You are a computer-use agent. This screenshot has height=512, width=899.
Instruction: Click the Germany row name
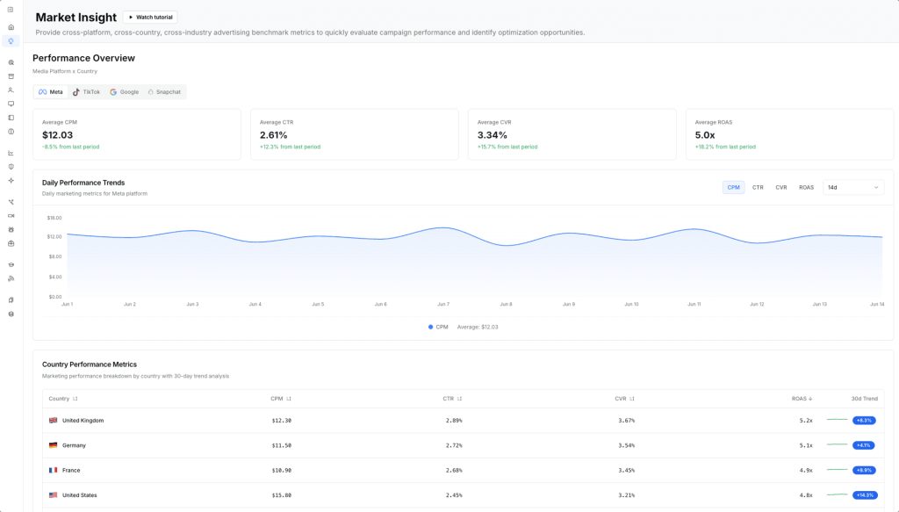(x=74, y=445)
